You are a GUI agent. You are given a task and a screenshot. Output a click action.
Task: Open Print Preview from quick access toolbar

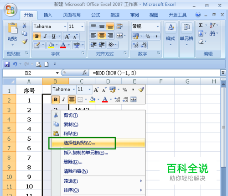(x=38, y=64)
